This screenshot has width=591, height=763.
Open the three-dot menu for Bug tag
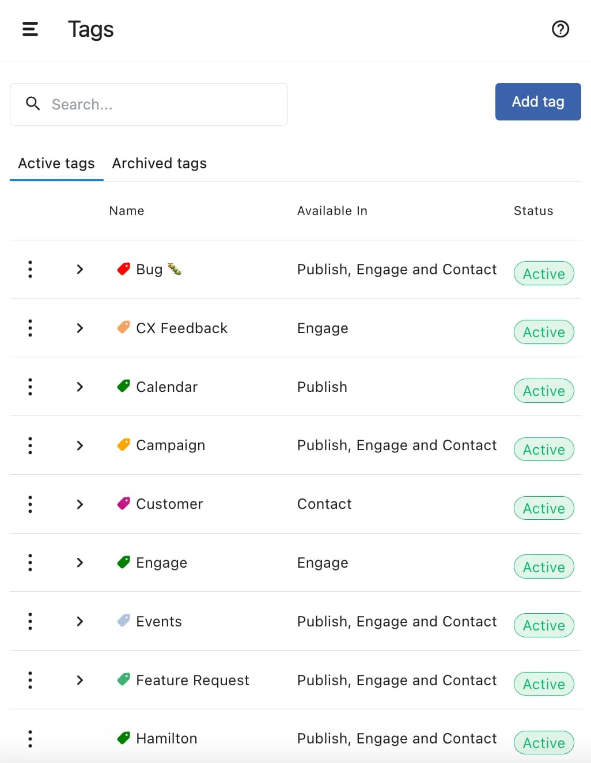tap(30, 269)
